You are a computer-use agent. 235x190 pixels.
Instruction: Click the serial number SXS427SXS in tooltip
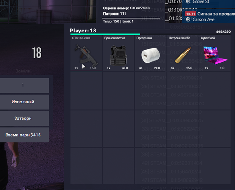(140, 8)
